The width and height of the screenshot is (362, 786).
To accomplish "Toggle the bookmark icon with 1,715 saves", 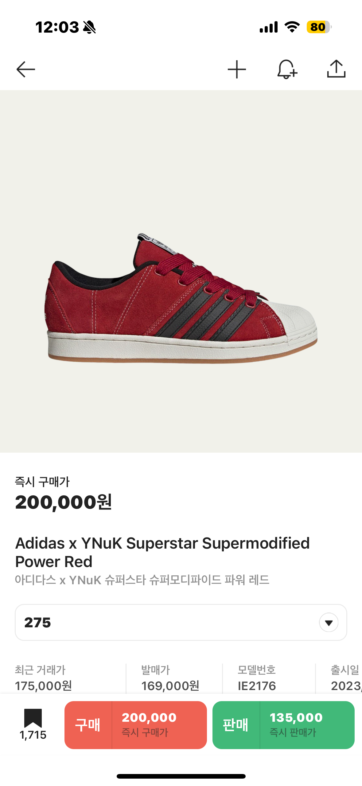I will click(x=33, y=724).
